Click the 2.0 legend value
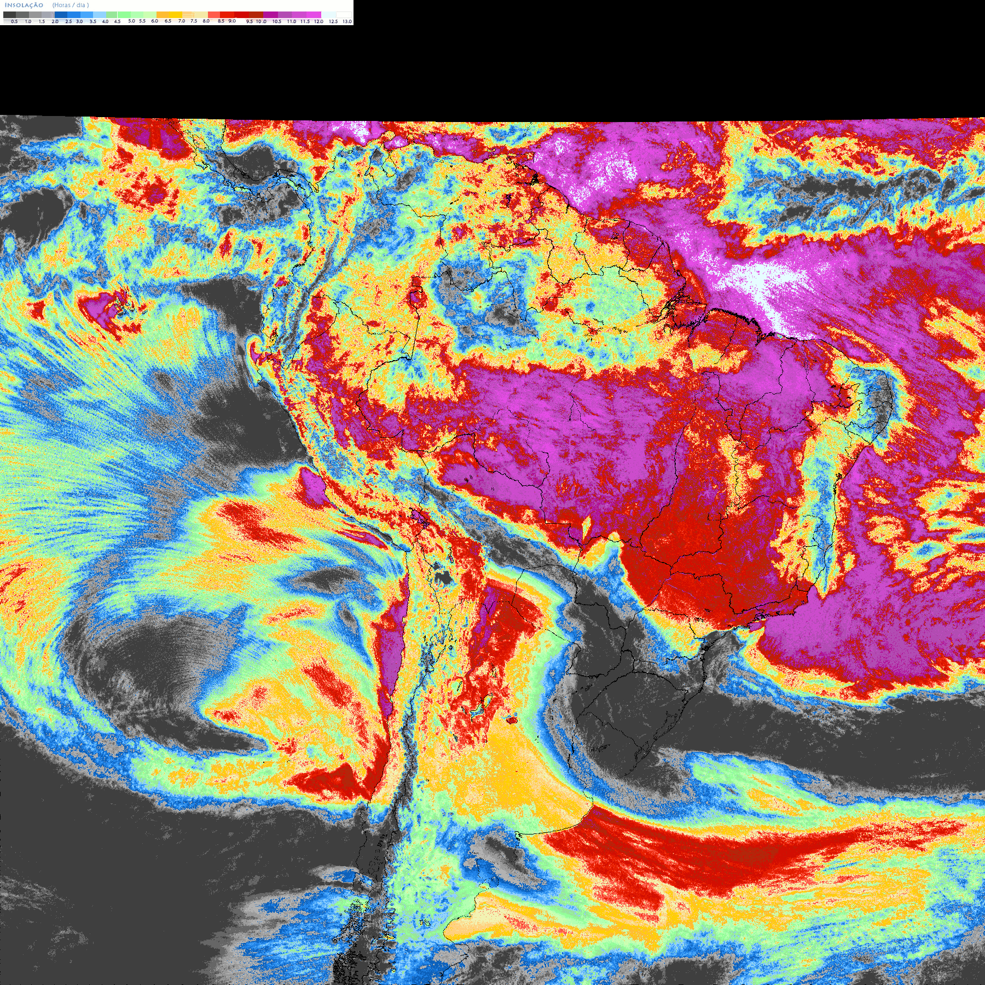 pos(55,21)
